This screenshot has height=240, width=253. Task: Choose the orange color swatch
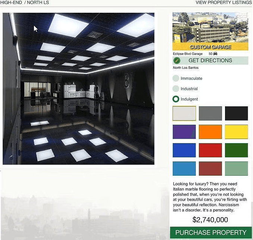pos(210,132)
